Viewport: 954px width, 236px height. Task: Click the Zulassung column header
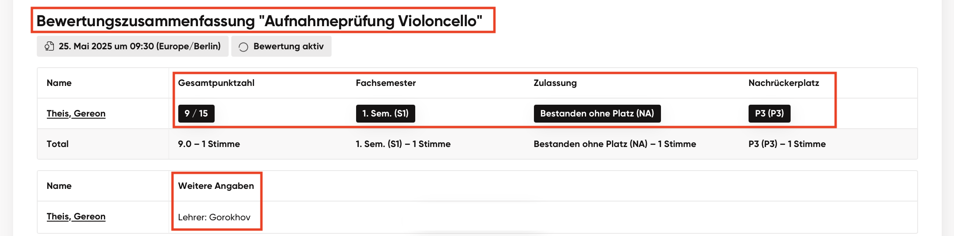555,83
